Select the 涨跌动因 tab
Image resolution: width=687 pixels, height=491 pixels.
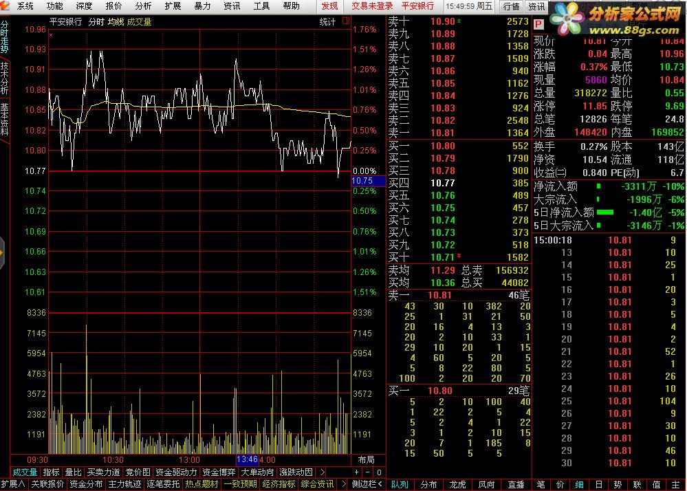(296, 472)
